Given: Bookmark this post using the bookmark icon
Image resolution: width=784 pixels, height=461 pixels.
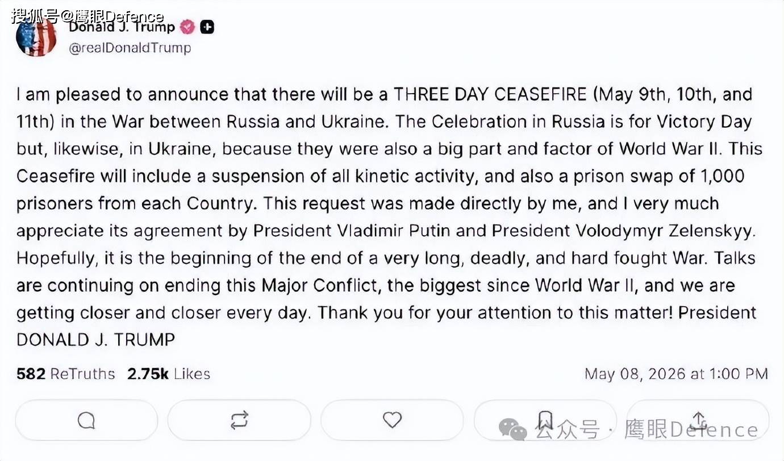Looking at the screenshot, I should click(x=545, y=420).
